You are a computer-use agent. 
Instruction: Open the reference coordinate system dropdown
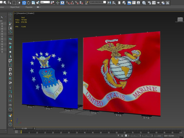[45, 2]
